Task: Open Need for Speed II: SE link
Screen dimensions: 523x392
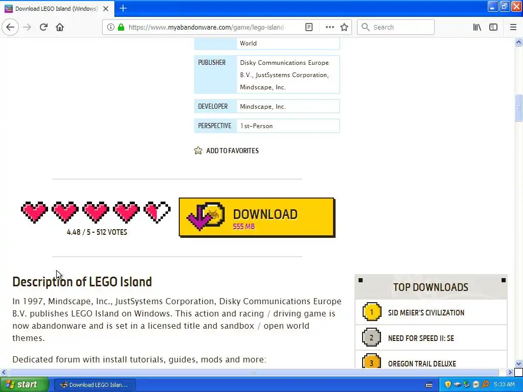Action: [x=421, y=338]
